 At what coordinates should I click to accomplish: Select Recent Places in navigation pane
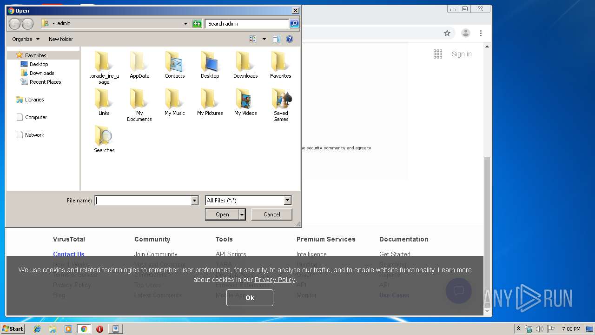tap(45, 82)
